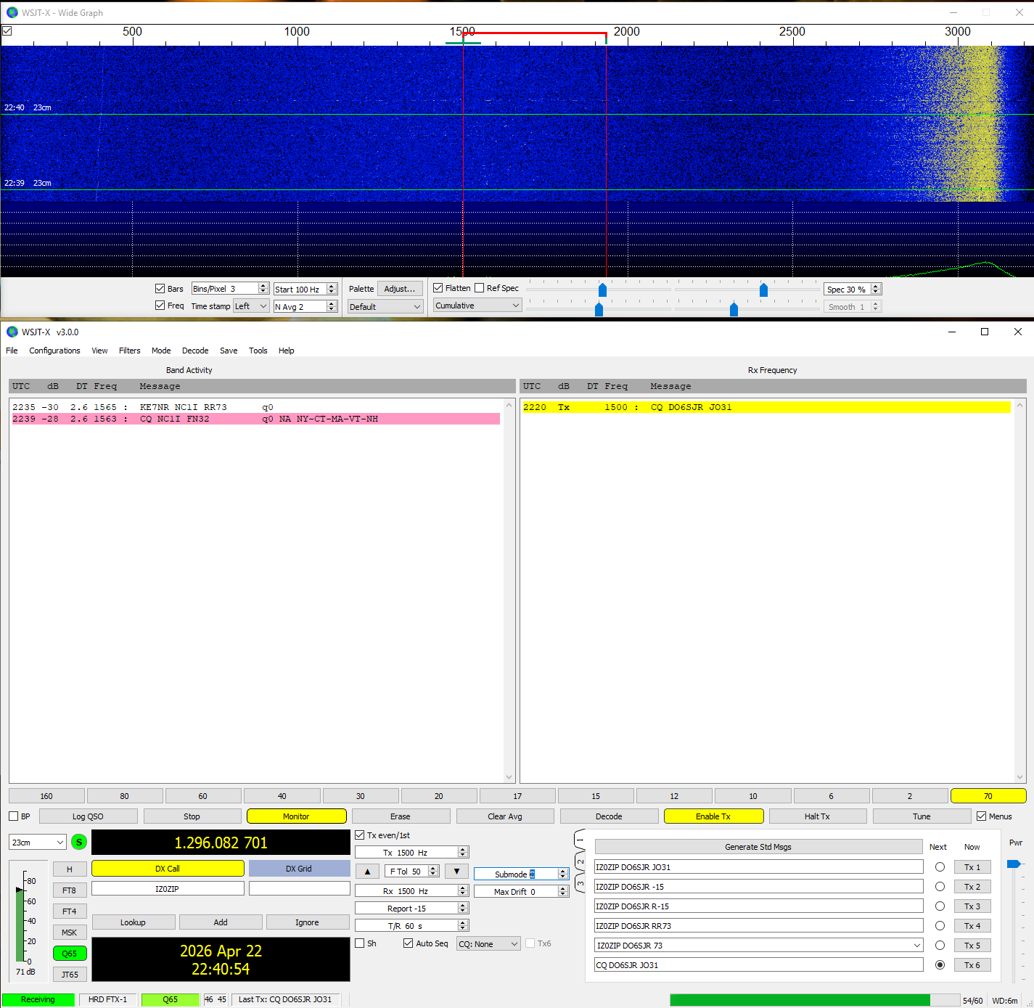The height and width of the screenshot is (1008, 1034).
Task: Expand the IZ0ZIP DO6SJR 73 message dropdown
Action: [x=917, y=946]
